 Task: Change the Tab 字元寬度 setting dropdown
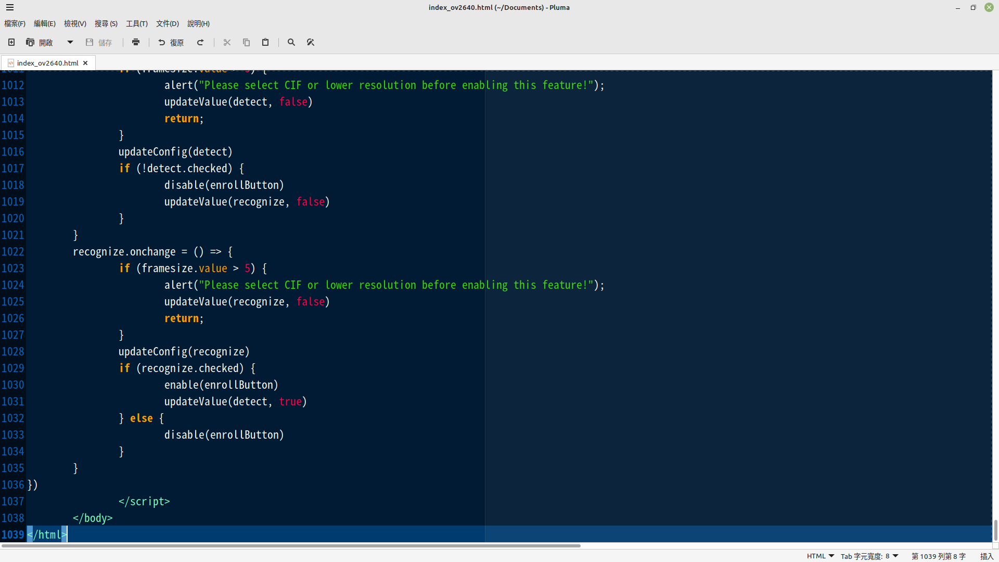[x=869, y=556]
